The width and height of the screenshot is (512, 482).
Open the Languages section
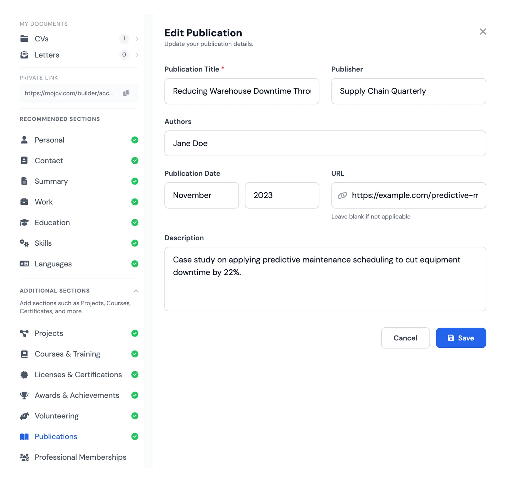coord(79,264)
